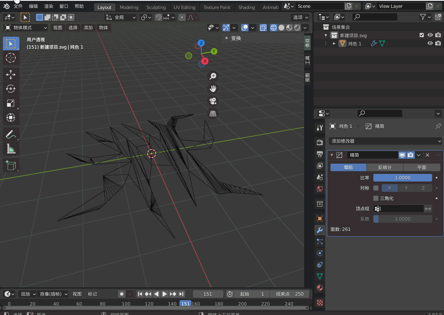Play the animation forward

tap(165, 294)
